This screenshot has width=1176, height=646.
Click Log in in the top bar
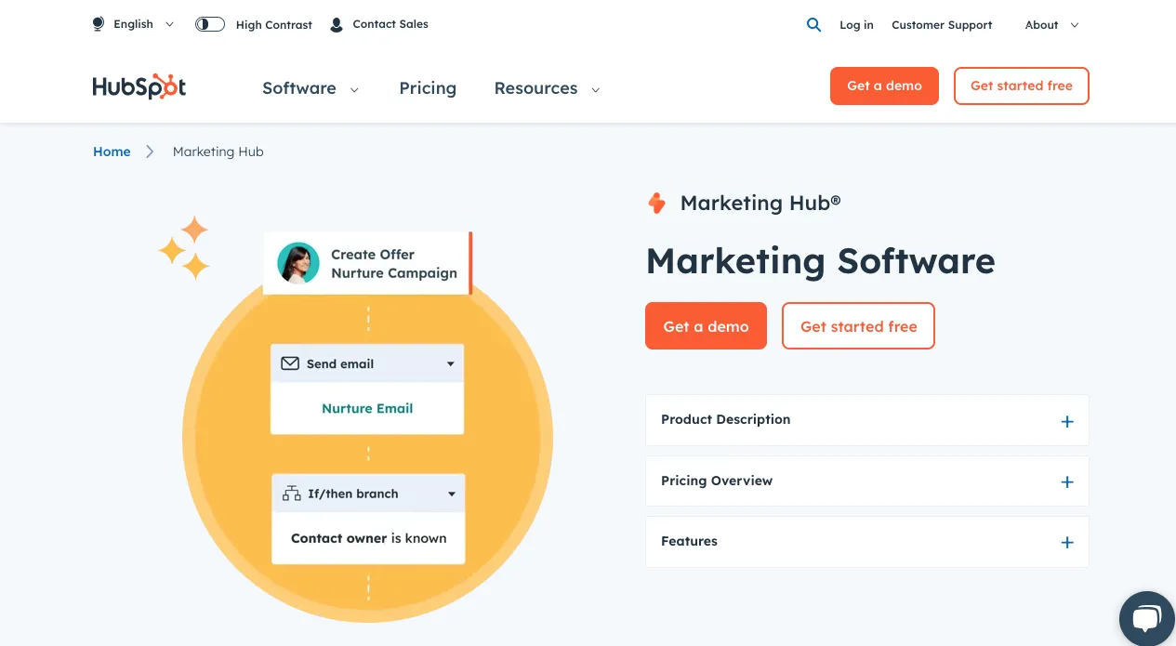pyautogui.click(x=856, y=25)
